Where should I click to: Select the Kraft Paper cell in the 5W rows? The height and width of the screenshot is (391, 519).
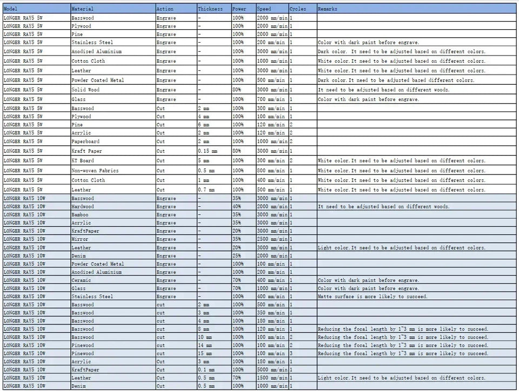pyautogui.click(x=113, y=151)
